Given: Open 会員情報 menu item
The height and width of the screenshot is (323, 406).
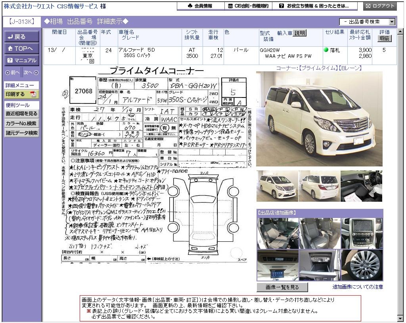Looking at the screenshot, I should 201,6.
